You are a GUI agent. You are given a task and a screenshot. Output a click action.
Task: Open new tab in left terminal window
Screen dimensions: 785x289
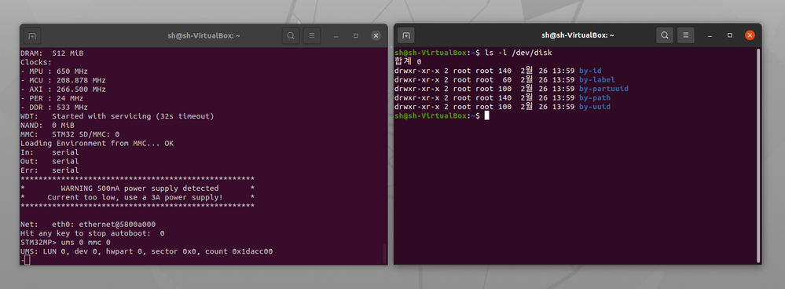coord(32,35)
